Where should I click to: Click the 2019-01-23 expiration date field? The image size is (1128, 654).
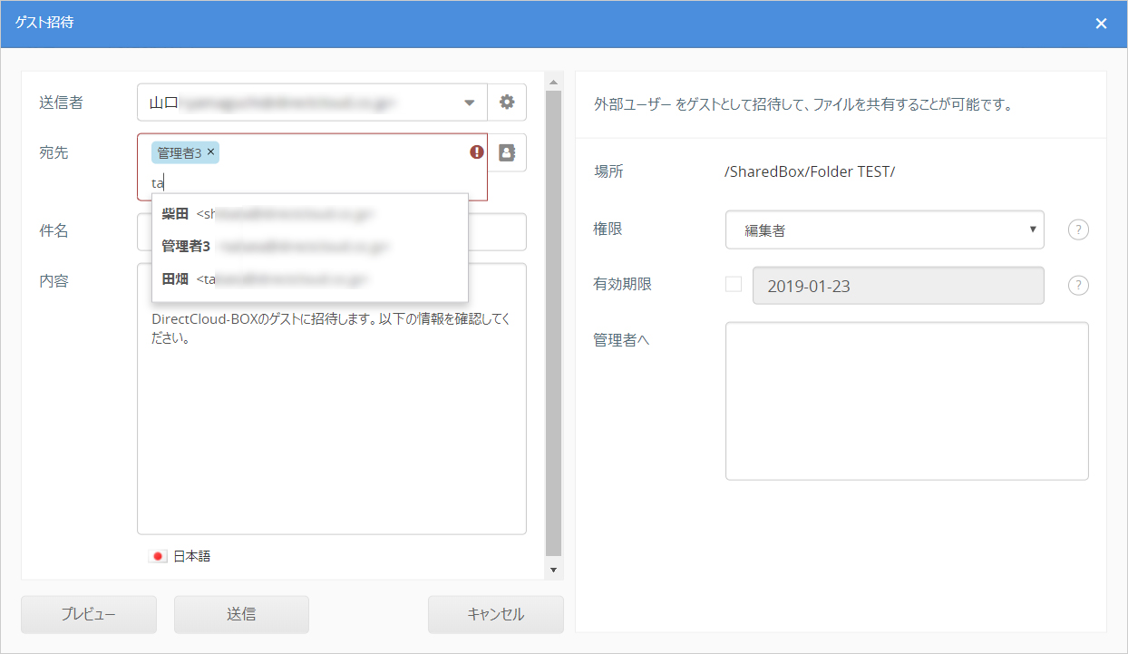coord(898,286)
